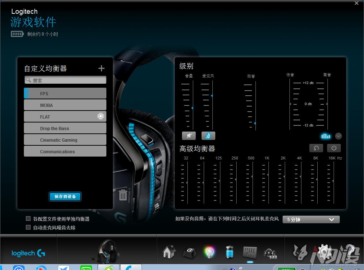This screenshot has width=364, height=270.
Task: Open the 5分钟 timeout dropdown
Action: tap(310, 219)
